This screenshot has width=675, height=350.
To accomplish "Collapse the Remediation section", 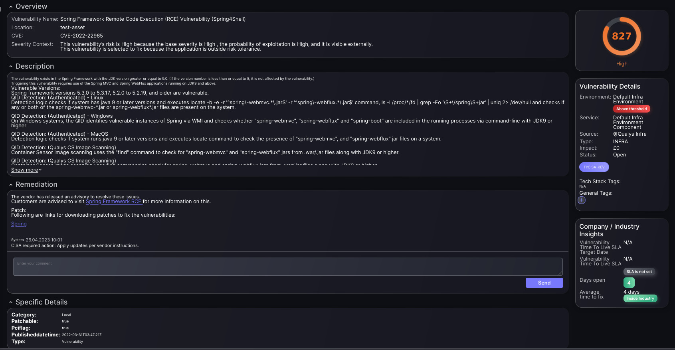I will point(11,185).
